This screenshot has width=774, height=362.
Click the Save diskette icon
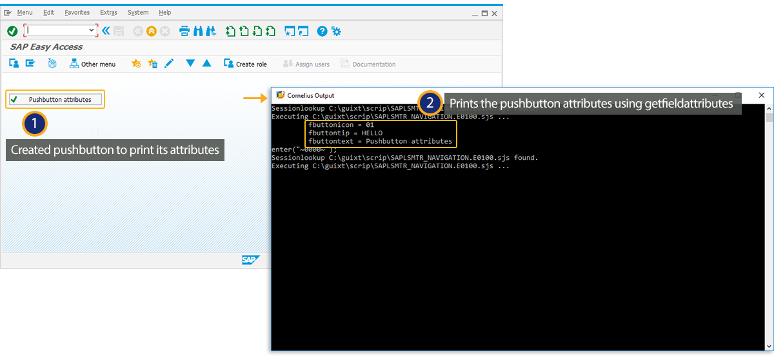[119, 30]
